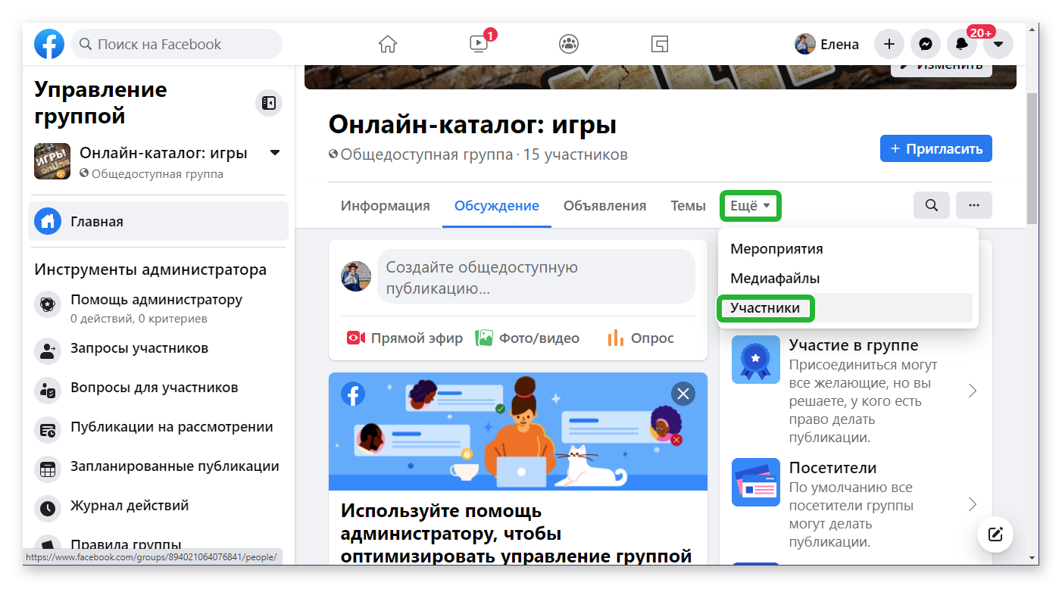Click the Поиск на Facebook search field
1062x589 pixels.
[x=182, y=44]
